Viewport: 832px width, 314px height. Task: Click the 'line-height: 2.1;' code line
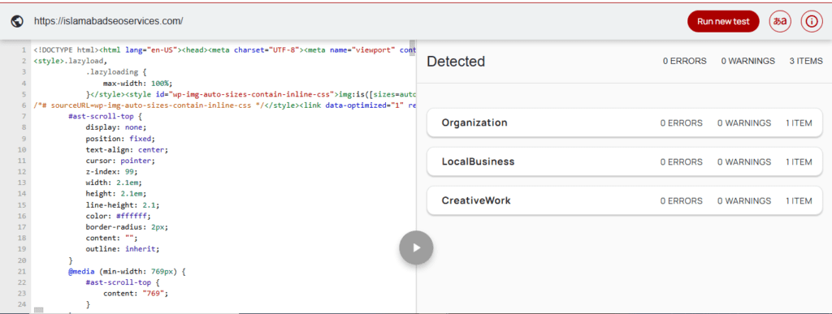click(122, 205)
